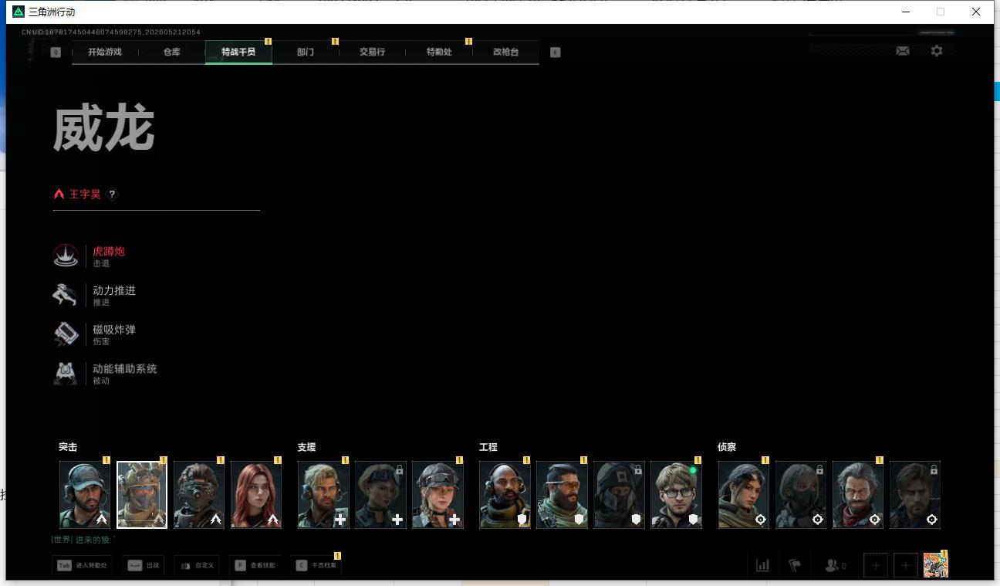Click the red chevron icon before 王宇昊
Viewport: 1000px width, 586px height.
[x=59, y=195]
